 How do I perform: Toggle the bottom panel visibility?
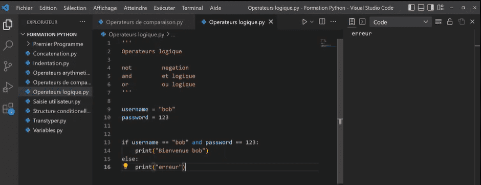coord(421,8)
